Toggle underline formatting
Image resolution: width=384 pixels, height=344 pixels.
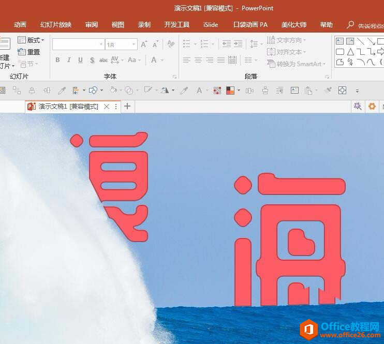pyautogui.click(x=80, y=60)
